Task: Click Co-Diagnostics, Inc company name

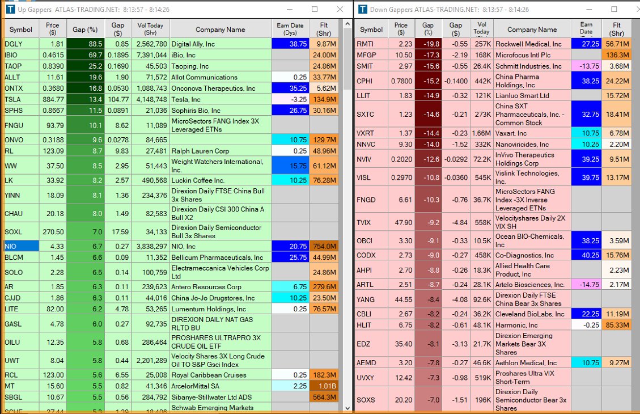Action: (524, 255)
